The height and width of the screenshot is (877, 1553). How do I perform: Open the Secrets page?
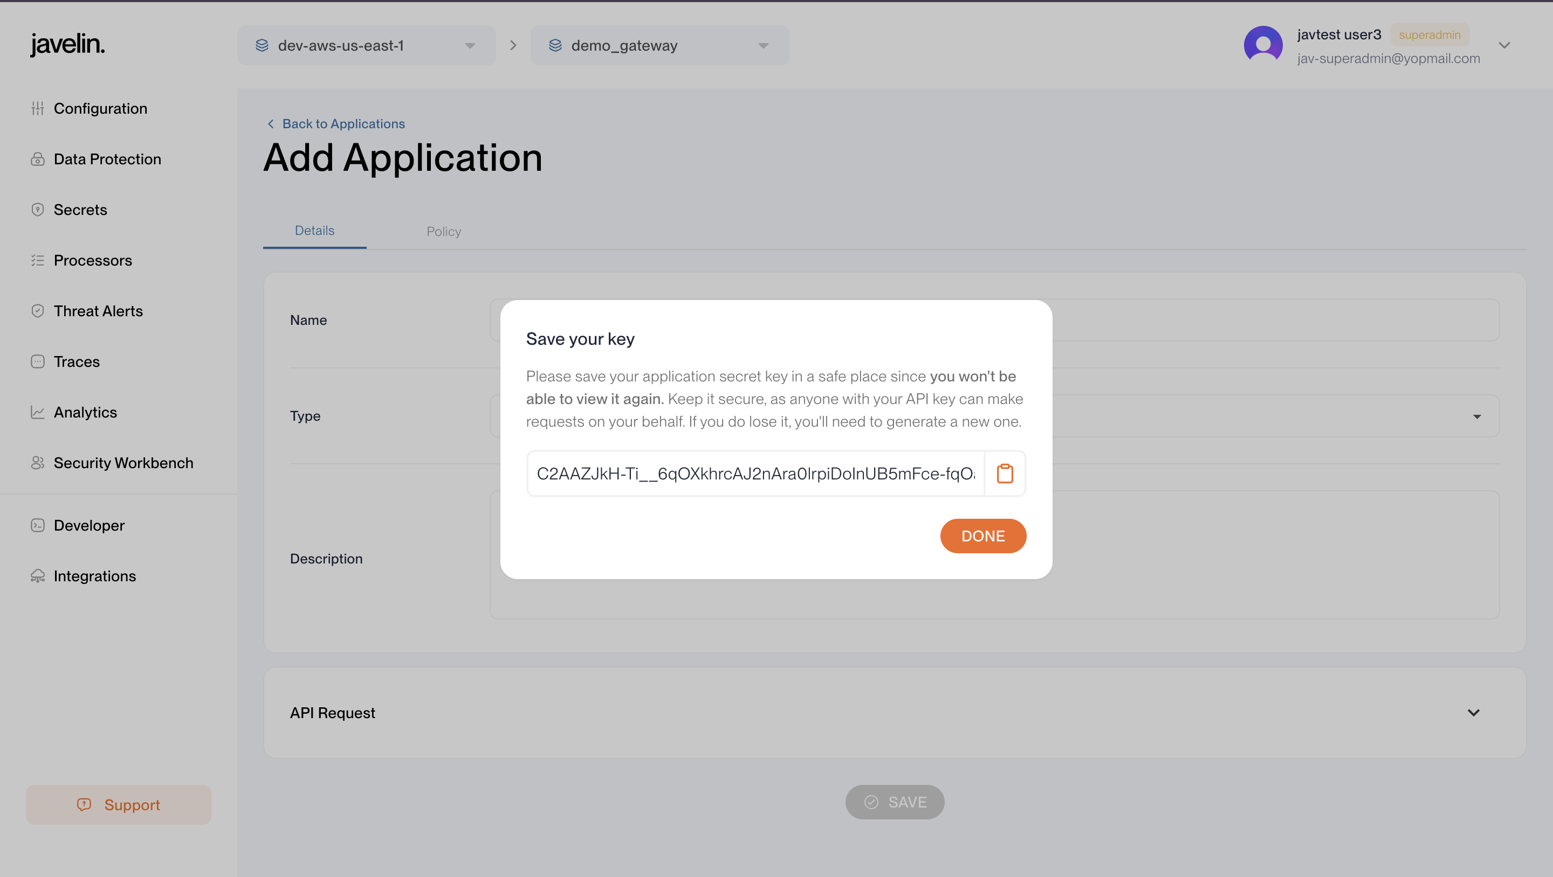coord(80,210)
